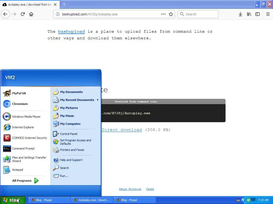Click the Windows start button
273x204 pixels.
pos(13,200)
